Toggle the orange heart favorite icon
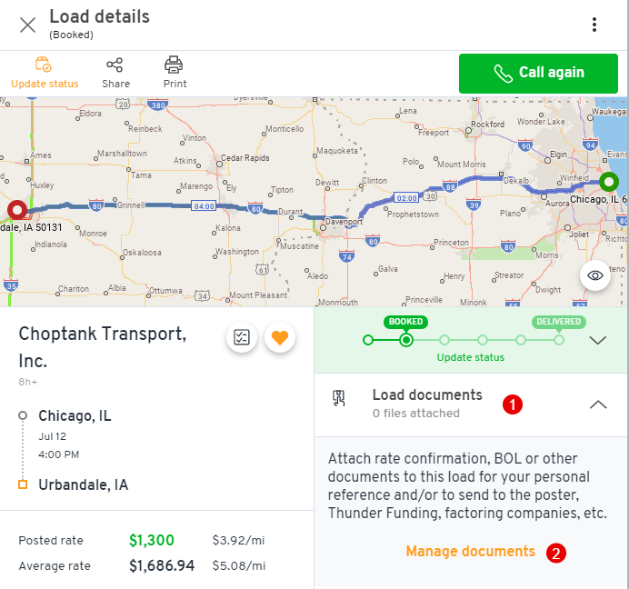 pos(280,337)
